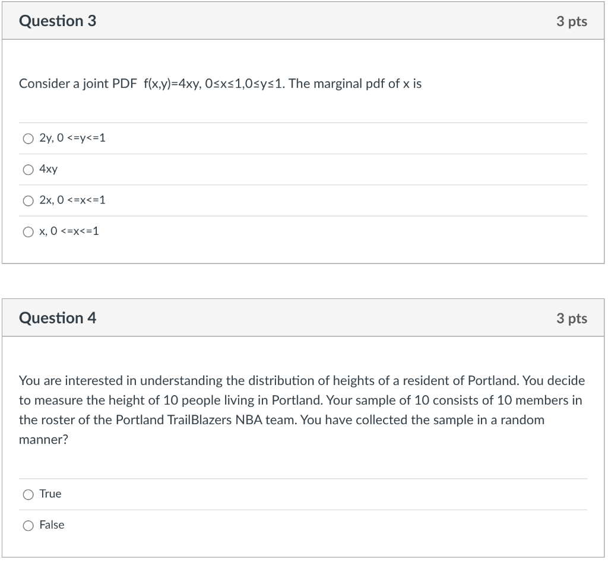Screen dimensions: 608x563
Task: Click the radio circle beside "2y, 0 <=y<=1"
Action: 28,138
